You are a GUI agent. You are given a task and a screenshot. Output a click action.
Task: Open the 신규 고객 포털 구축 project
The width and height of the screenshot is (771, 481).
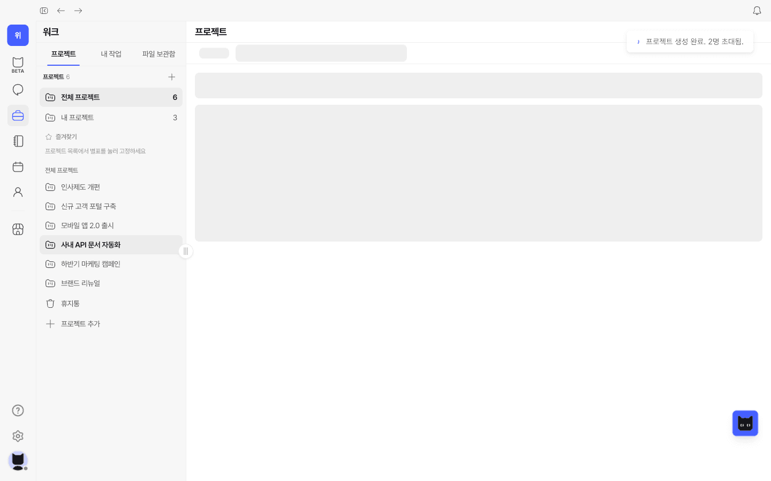(x=111, y=206)
